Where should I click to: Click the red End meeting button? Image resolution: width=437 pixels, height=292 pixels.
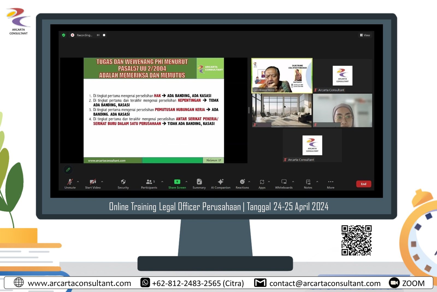click(363, 184)
